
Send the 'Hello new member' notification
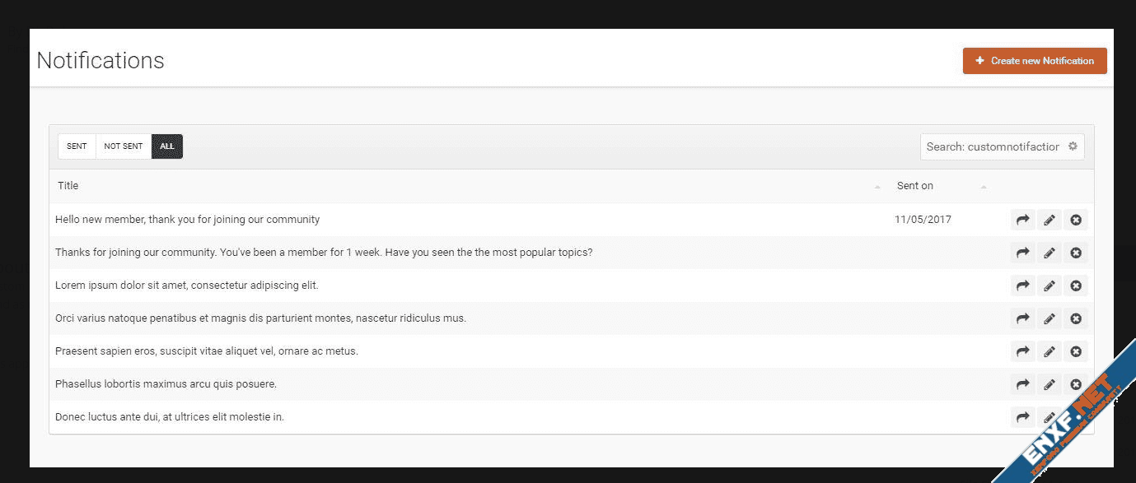coord(1022,220)
